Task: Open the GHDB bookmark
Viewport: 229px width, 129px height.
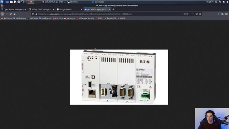Action: coord(121,18)
